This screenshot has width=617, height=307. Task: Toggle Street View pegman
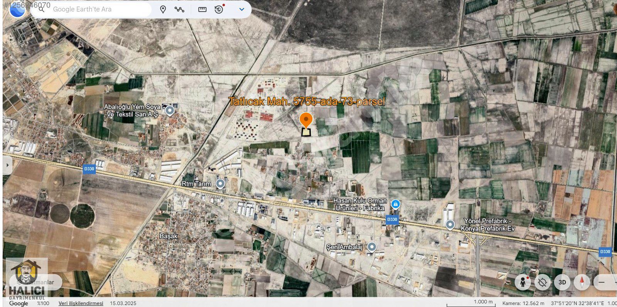click(x=523, y=282)
